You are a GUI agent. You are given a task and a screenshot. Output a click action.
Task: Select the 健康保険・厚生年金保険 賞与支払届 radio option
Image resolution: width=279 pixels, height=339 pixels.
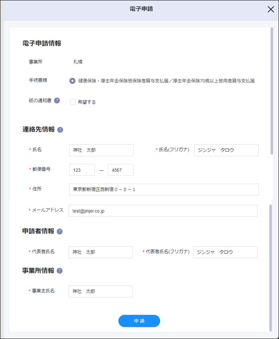click(72, 81)
